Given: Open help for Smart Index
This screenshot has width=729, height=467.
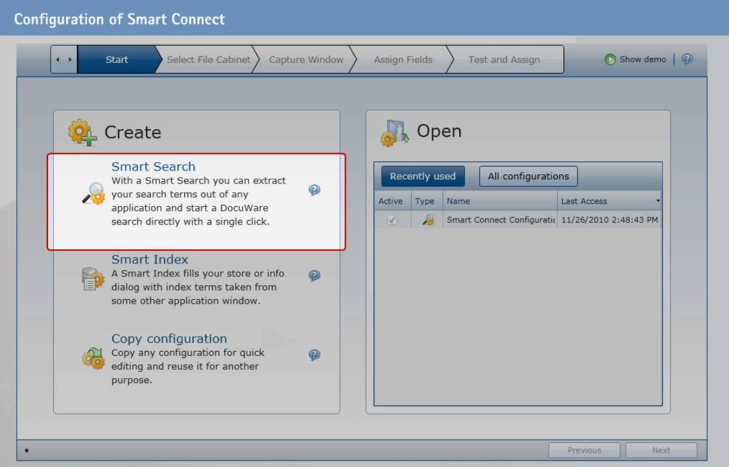Looking at the screenshot, I should [x=315, y=276].
